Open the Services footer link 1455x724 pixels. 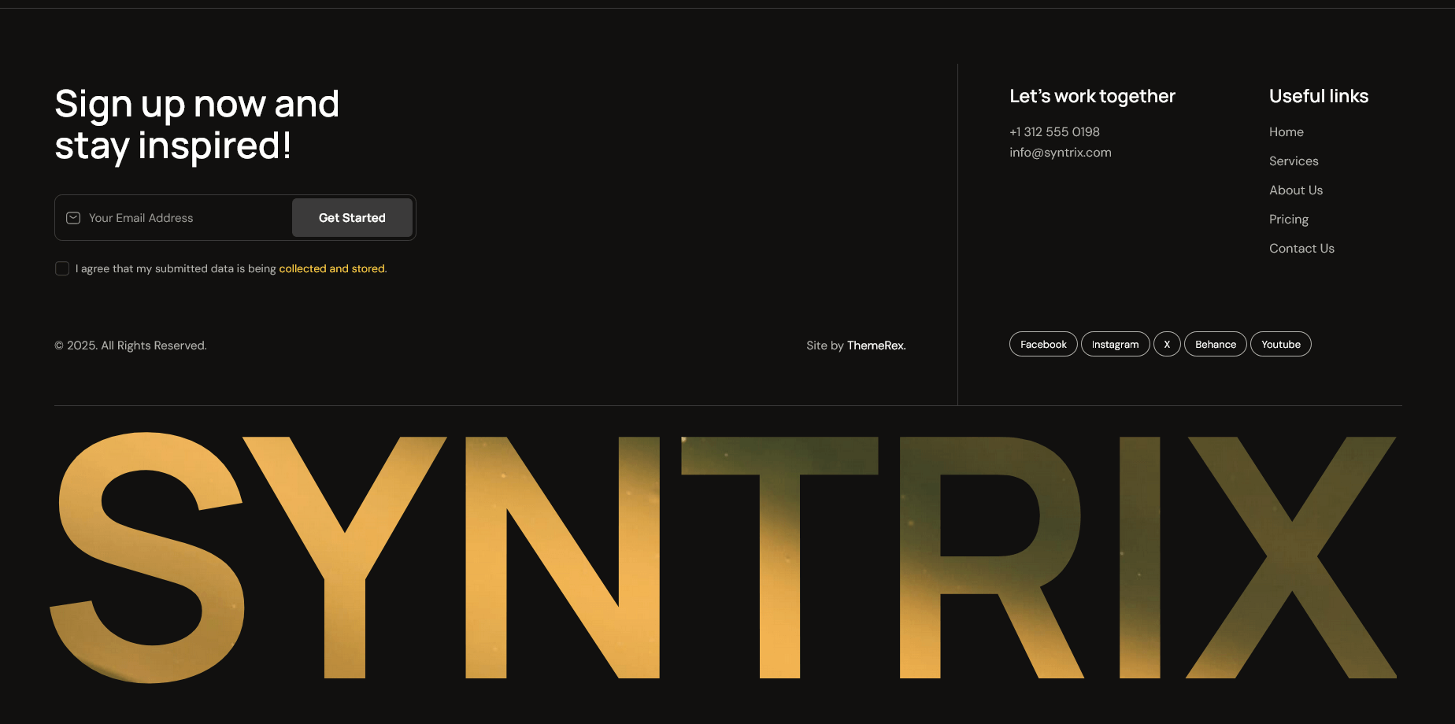[x=1293, y=161]
